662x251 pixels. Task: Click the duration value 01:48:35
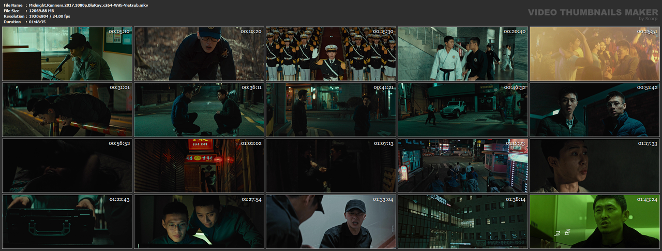coord(37,22)
